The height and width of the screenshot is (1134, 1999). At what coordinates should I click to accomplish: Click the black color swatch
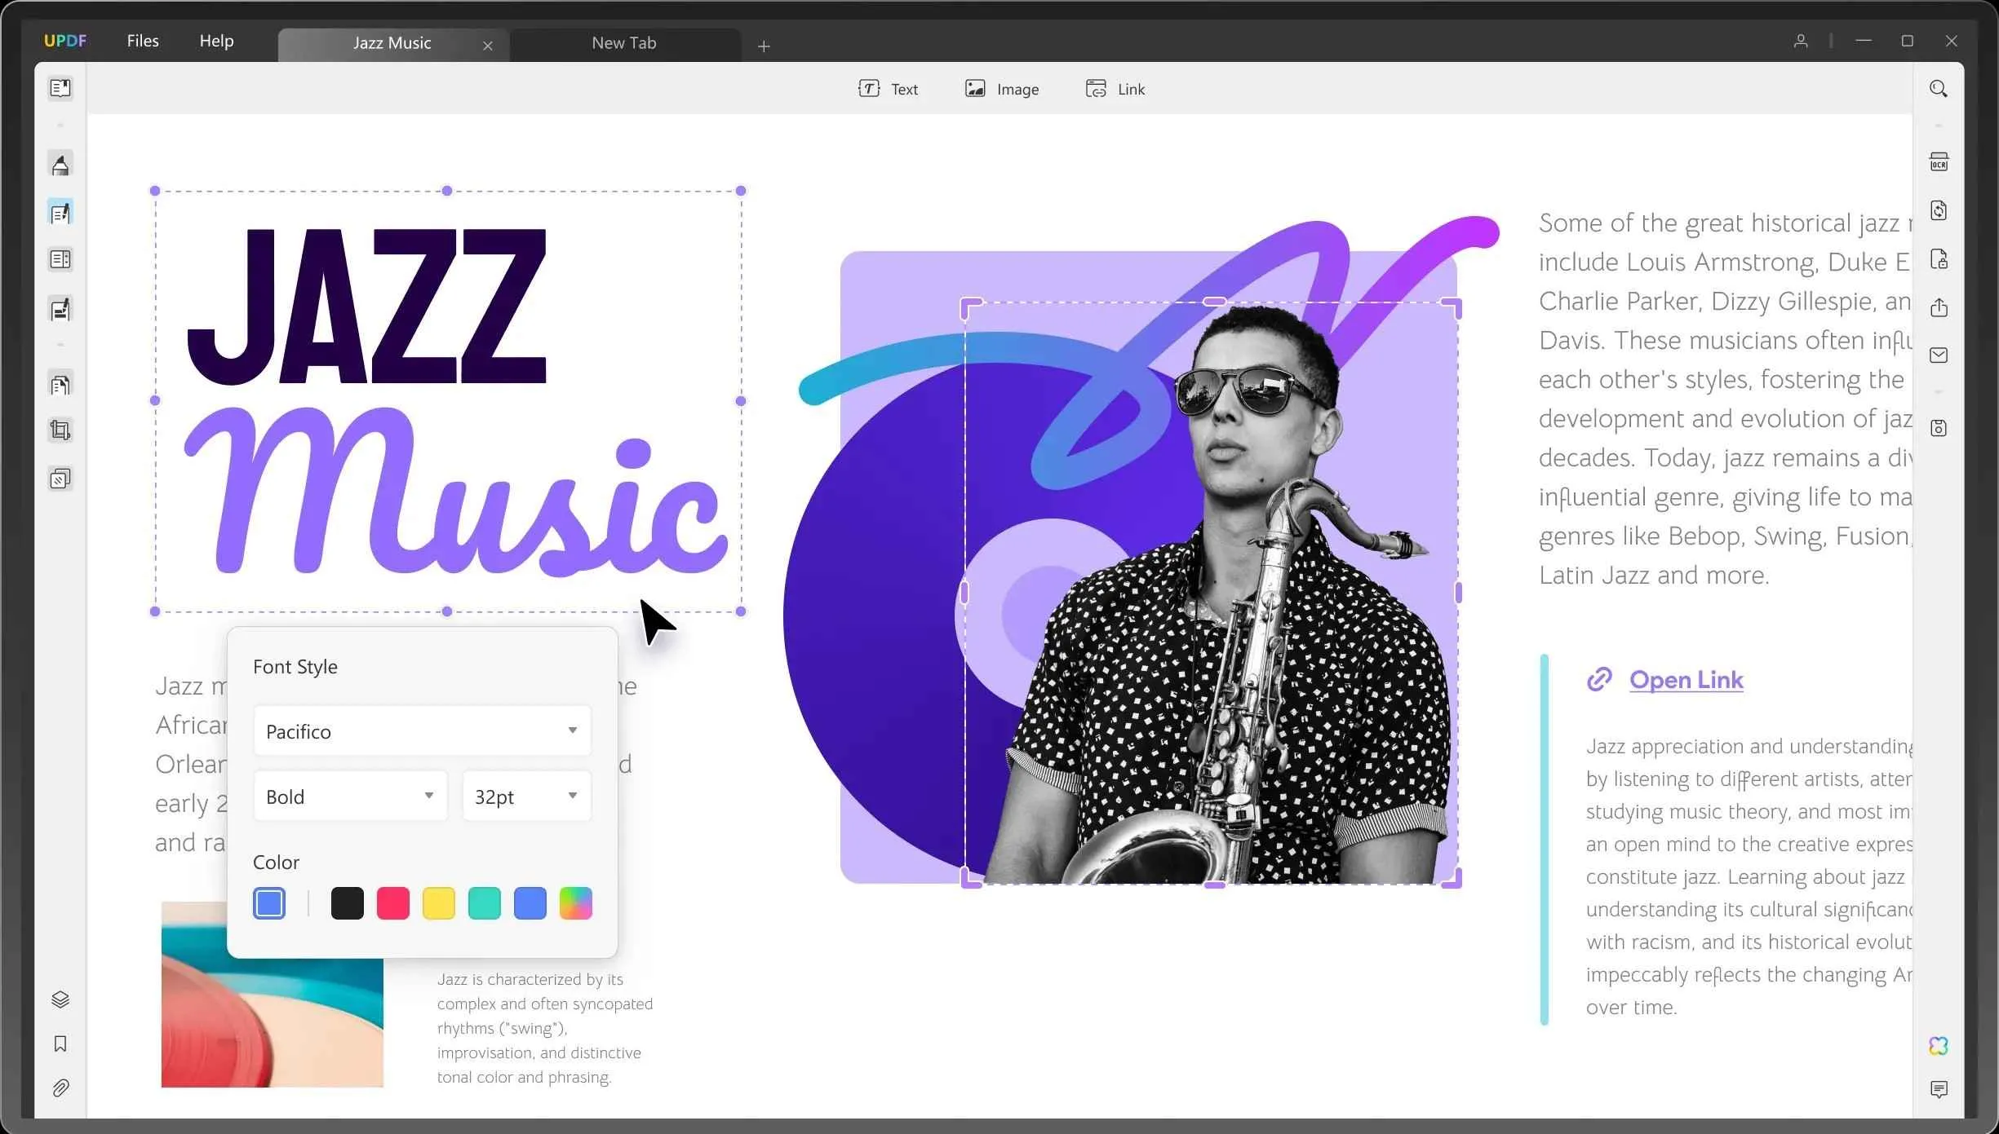346,903
